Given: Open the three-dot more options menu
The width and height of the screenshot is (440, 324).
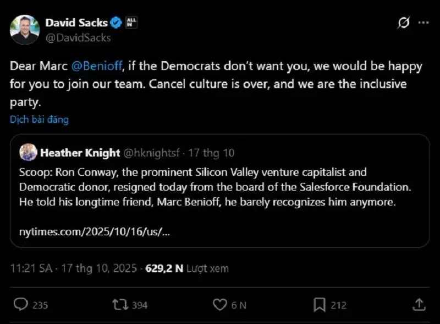Looking at the screenshot, I should pyautogui.click(x=423, y=23).
